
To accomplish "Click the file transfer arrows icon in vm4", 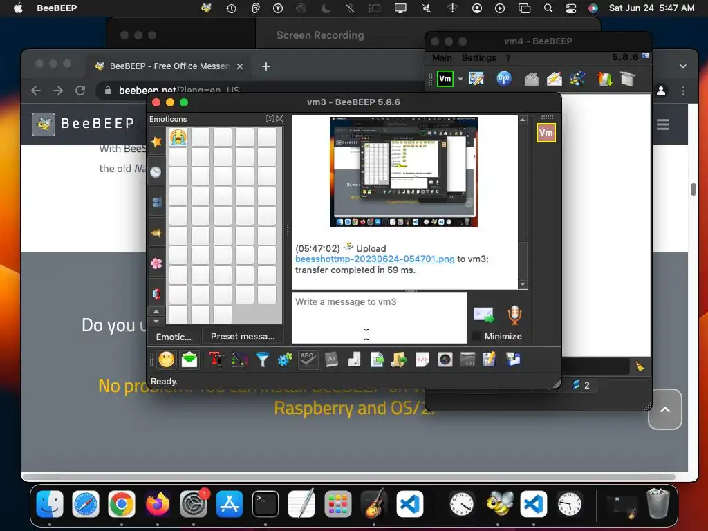I will [604, 79].
